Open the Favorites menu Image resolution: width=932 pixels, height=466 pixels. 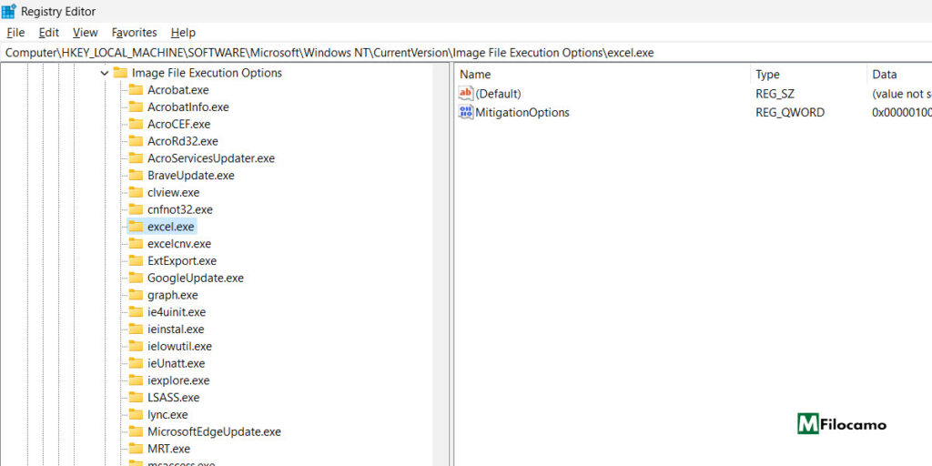point(135,33)
